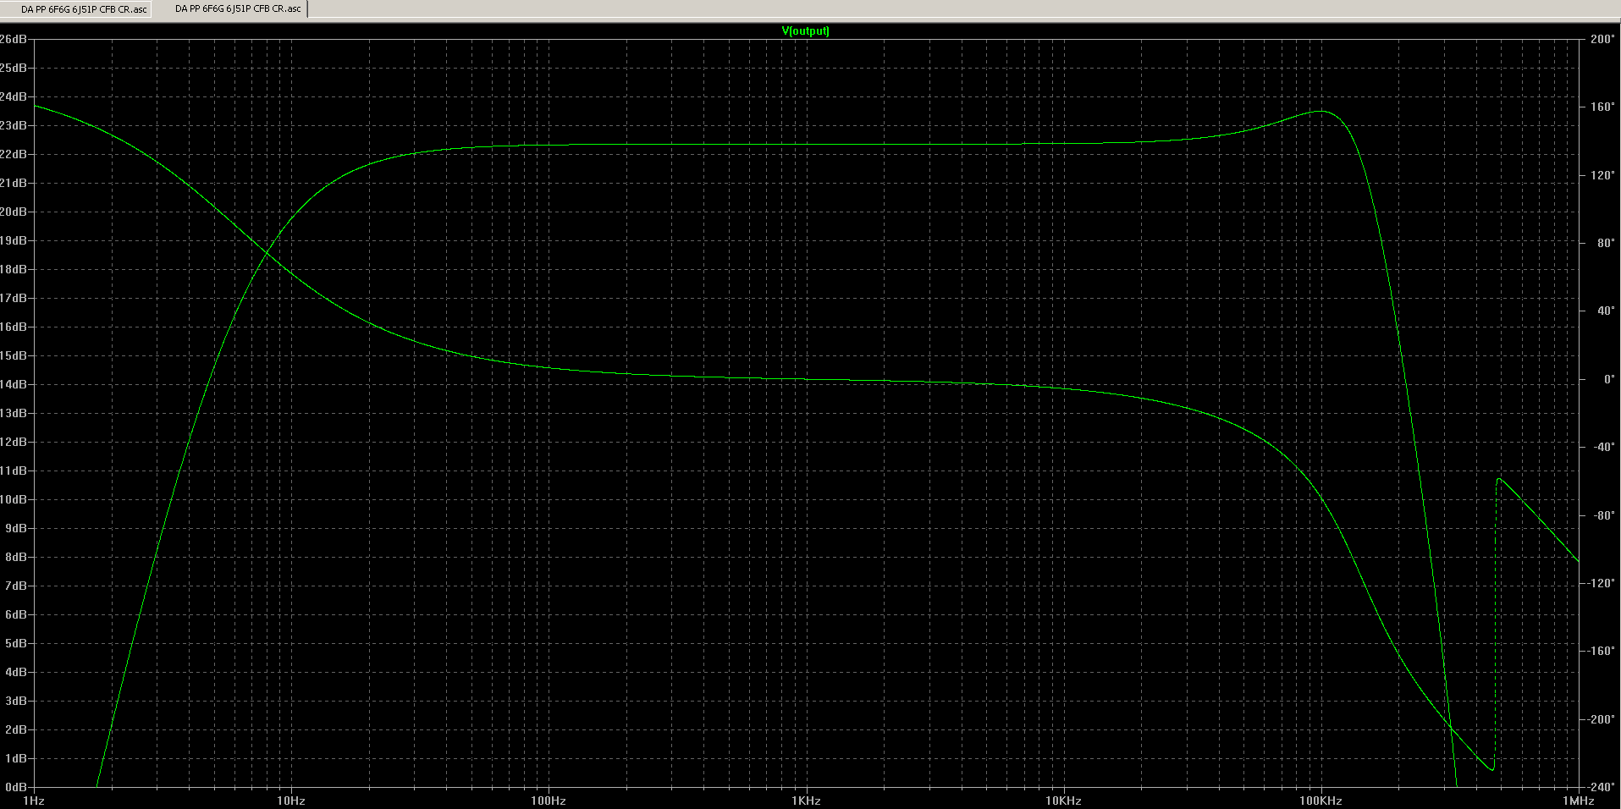Click the 80° phase axis label

tap(1605, 244)
